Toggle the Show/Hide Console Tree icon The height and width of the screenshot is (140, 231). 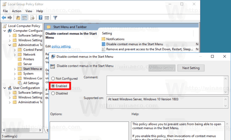coord(24,18)
